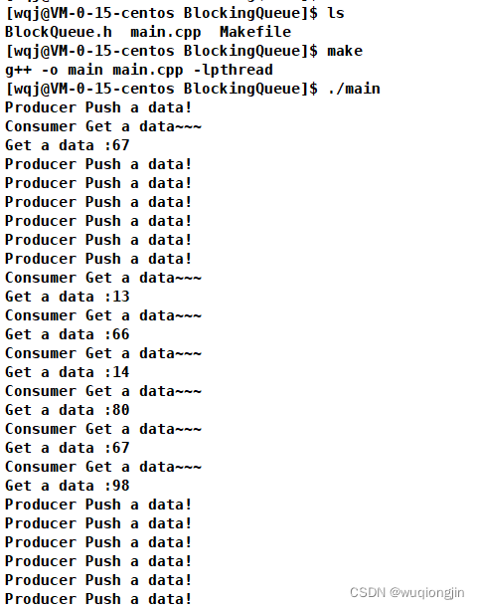Click the second 'Get a data :67' line
479x609 pixels.
(x=68, y=448)
